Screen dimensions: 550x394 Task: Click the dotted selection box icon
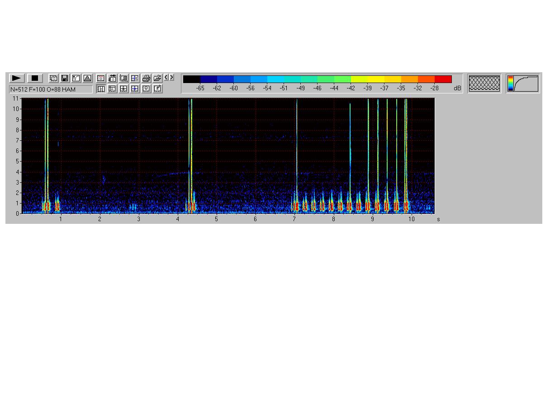pyautogui.click(x=123, y=78)
